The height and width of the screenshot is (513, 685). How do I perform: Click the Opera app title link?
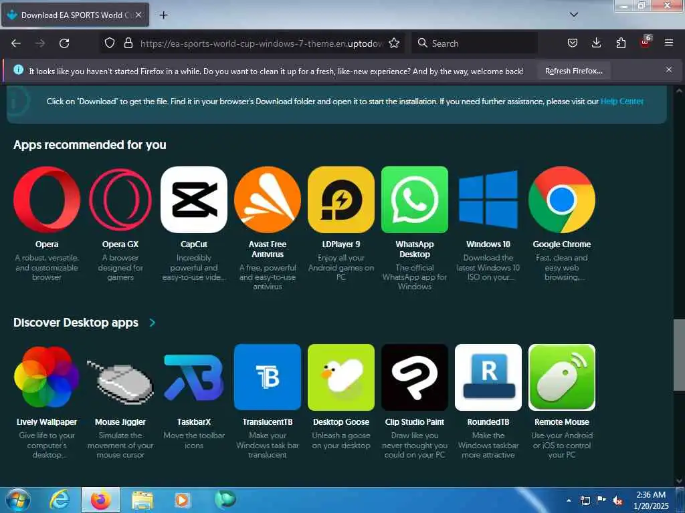[47, 244]
